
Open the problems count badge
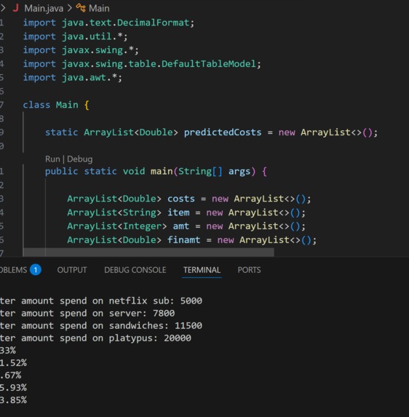36,270
